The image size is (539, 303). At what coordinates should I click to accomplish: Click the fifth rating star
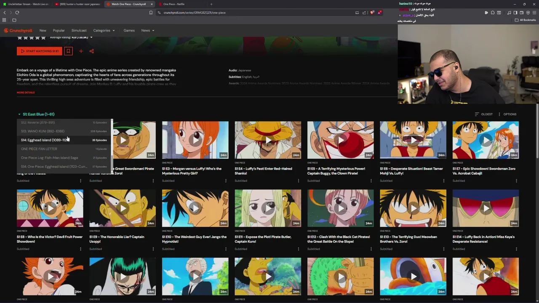[x=43, y=37]
